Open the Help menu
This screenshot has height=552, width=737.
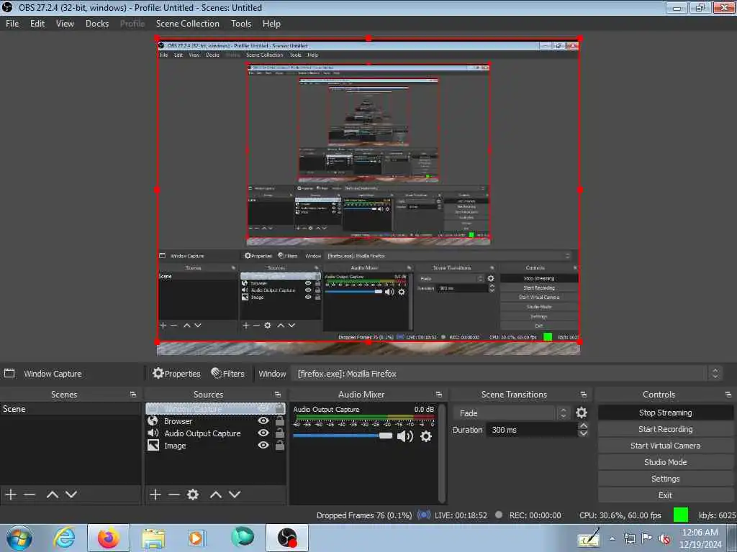(271, 24)
